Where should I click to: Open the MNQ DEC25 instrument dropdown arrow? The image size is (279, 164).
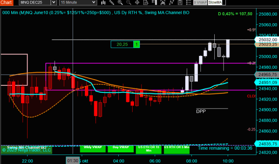coord(54,2)
